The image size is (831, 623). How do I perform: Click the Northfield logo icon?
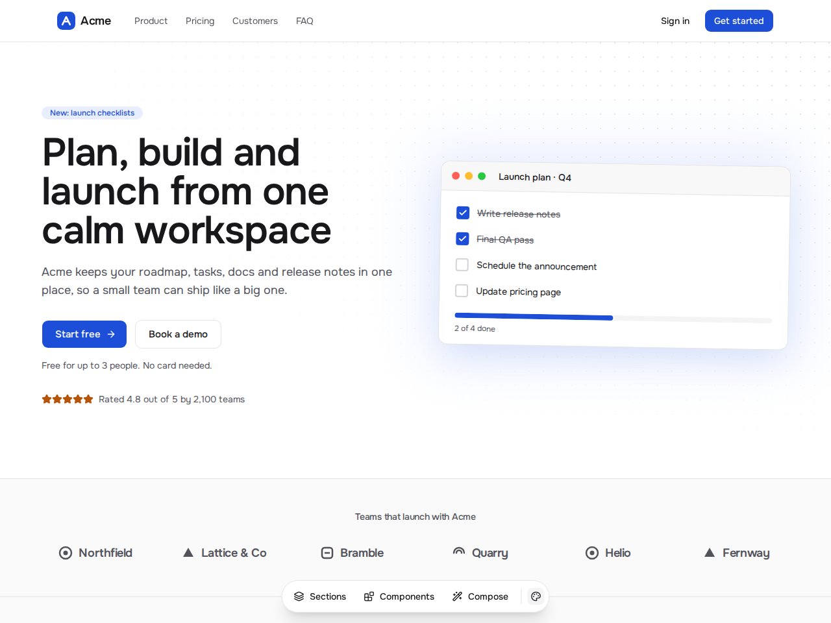pyautogui.click(x=66, y=553)
